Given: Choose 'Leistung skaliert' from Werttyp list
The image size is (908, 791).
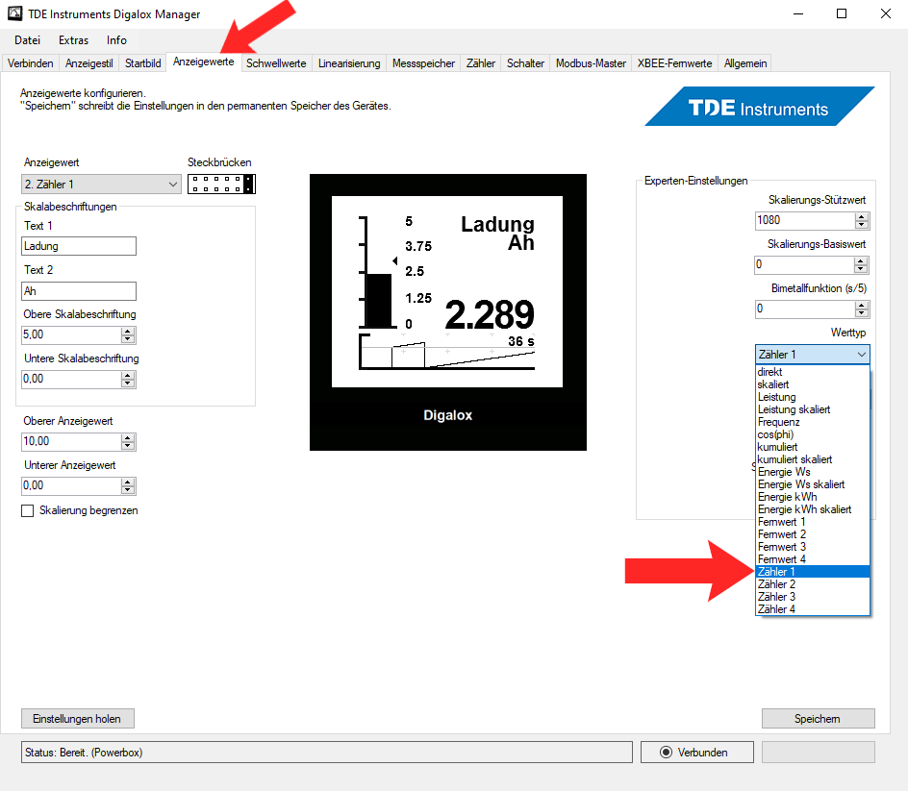Looking at the screenshot, I should point(813,409).
